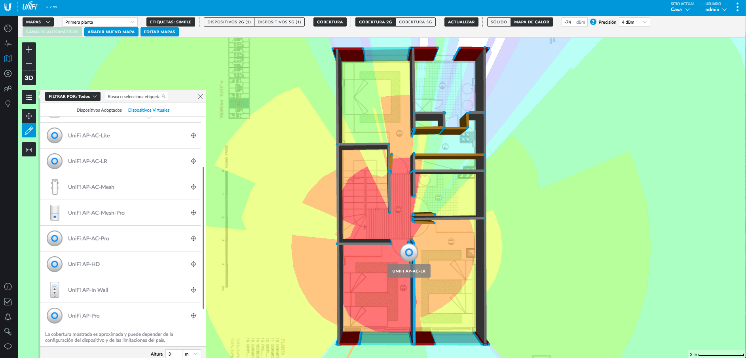Open the Map icon in sidebar
The image size is (746, 358).
click(x=8, y=59)
